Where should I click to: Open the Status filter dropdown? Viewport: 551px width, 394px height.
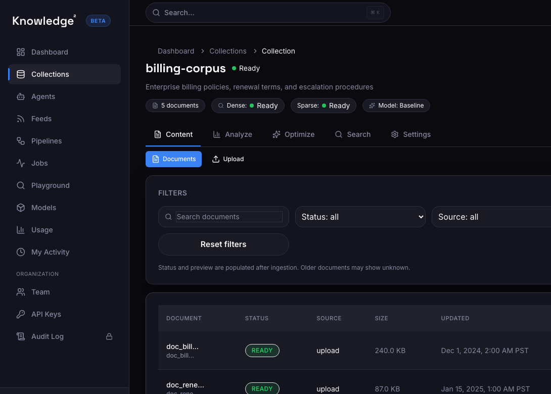360,217
